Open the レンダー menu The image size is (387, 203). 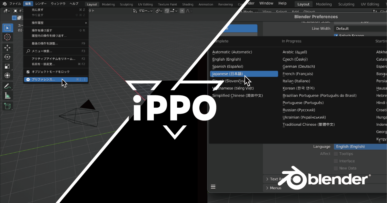(x=41, y=4)
